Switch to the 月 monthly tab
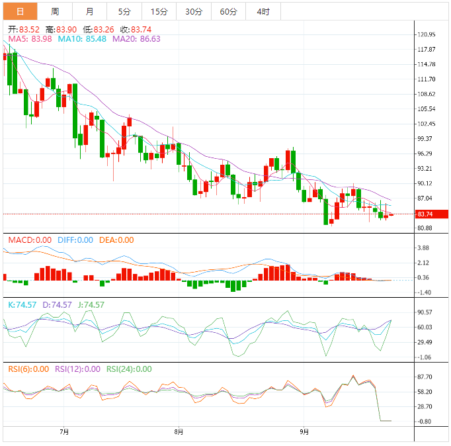 [x=89, y=11]
